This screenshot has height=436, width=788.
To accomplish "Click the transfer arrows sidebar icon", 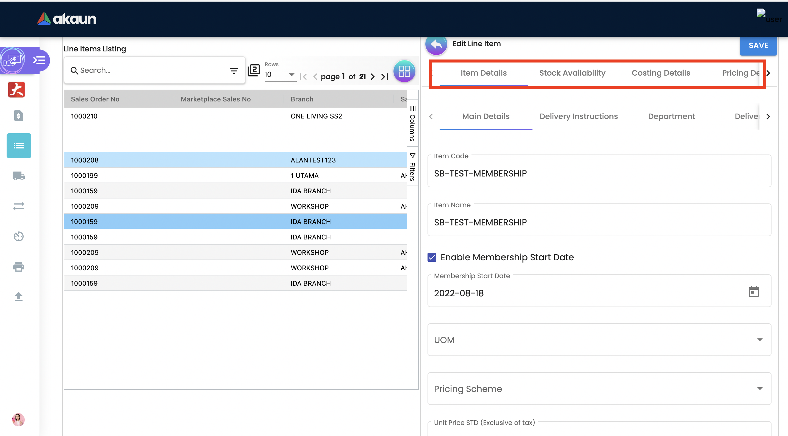I will pyautogui.click(x=19, y=206).
